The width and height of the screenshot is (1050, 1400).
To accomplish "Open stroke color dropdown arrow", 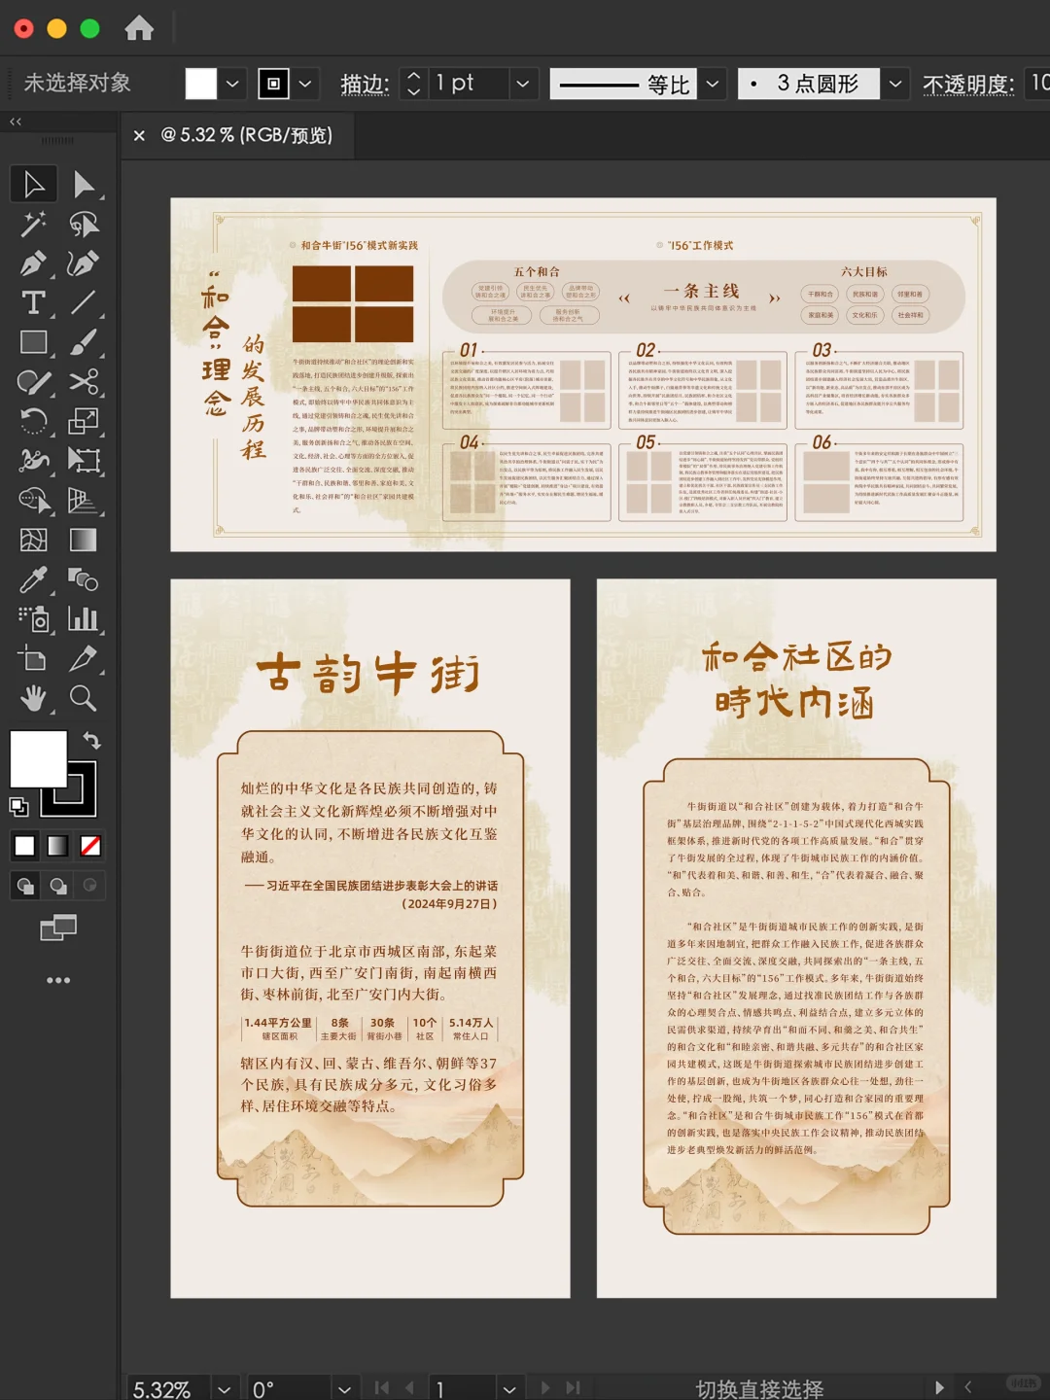I will 305,84.
